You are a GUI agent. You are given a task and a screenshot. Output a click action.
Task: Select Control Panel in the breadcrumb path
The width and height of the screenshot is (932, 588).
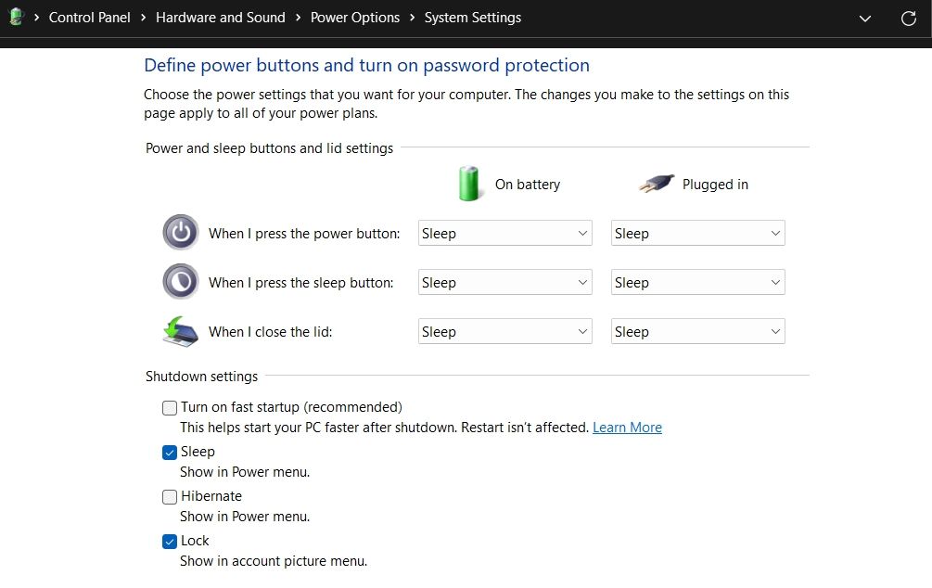pos(89,17)
